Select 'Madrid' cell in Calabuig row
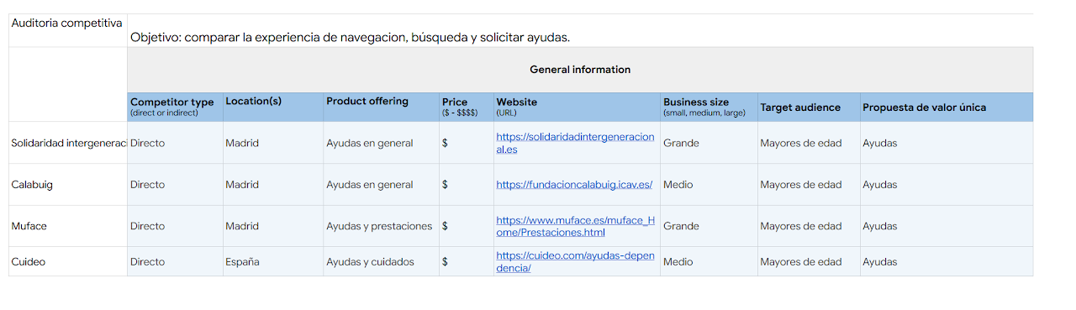This screenshot has width=1076, height=310. click(273, 185)
